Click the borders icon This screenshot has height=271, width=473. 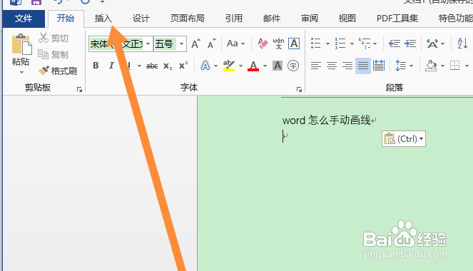[454, 66]
